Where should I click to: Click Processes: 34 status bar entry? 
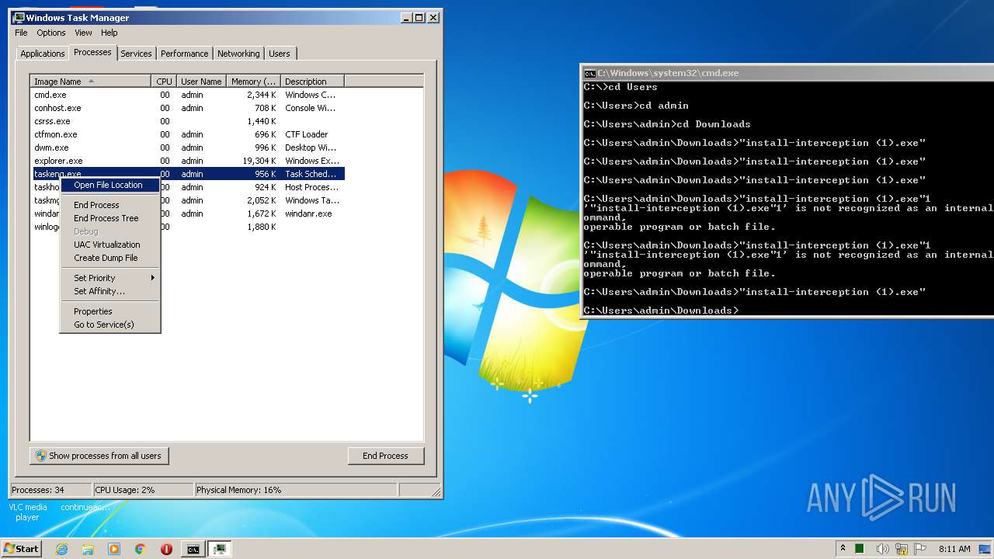point(50,490)
